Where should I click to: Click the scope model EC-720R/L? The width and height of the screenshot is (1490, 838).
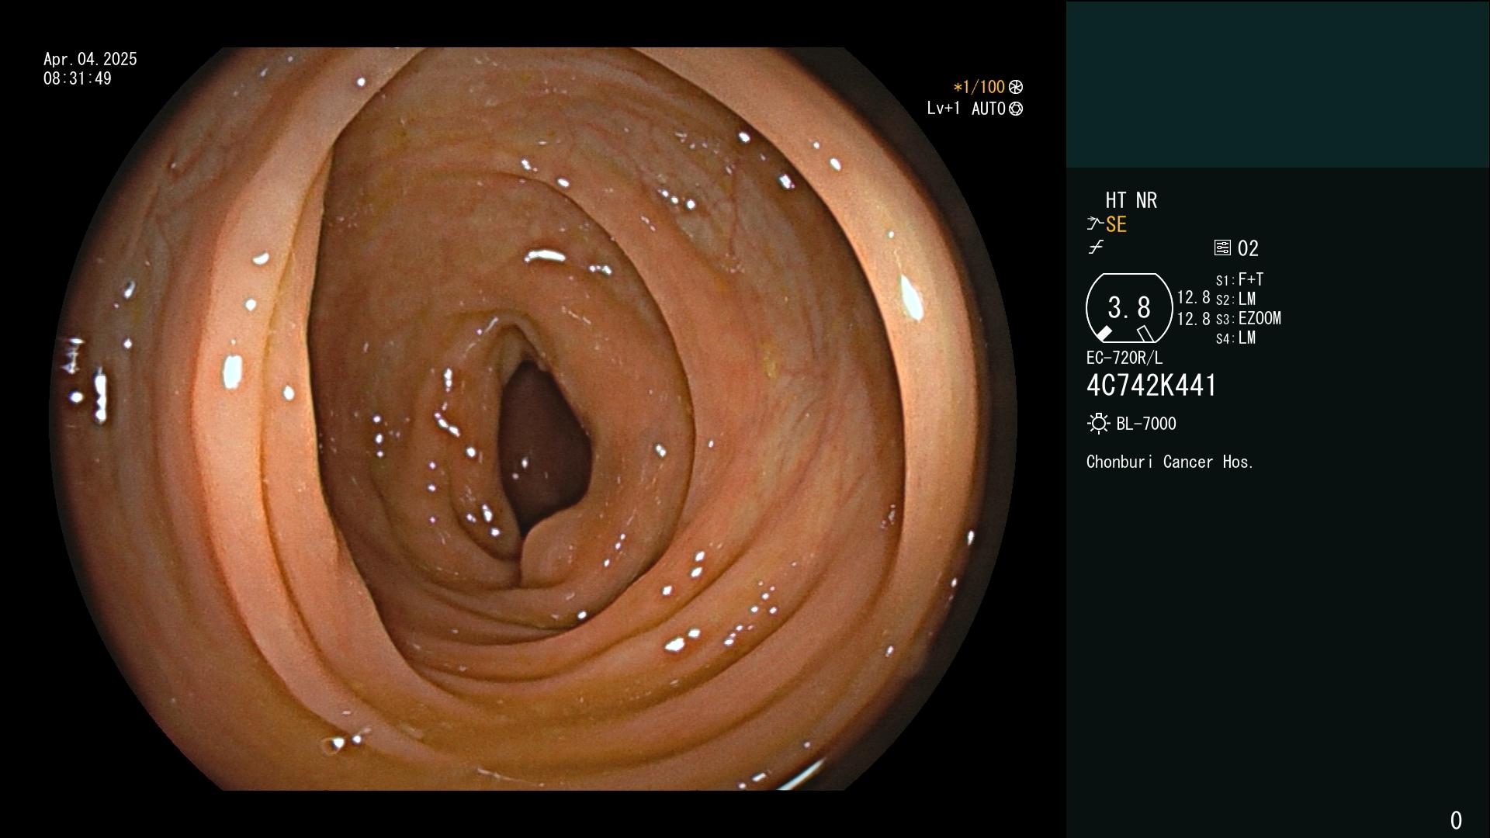point(1124,358)
